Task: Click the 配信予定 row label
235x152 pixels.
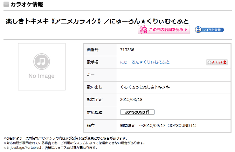Action: [94, 100]
